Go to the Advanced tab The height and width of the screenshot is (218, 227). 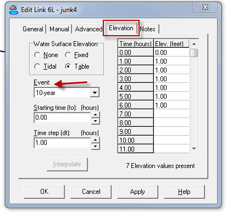(x=88, y=29)
